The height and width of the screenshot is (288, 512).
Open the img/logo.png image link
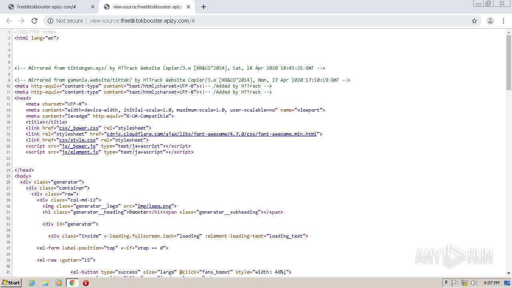(x=154, y=206)
